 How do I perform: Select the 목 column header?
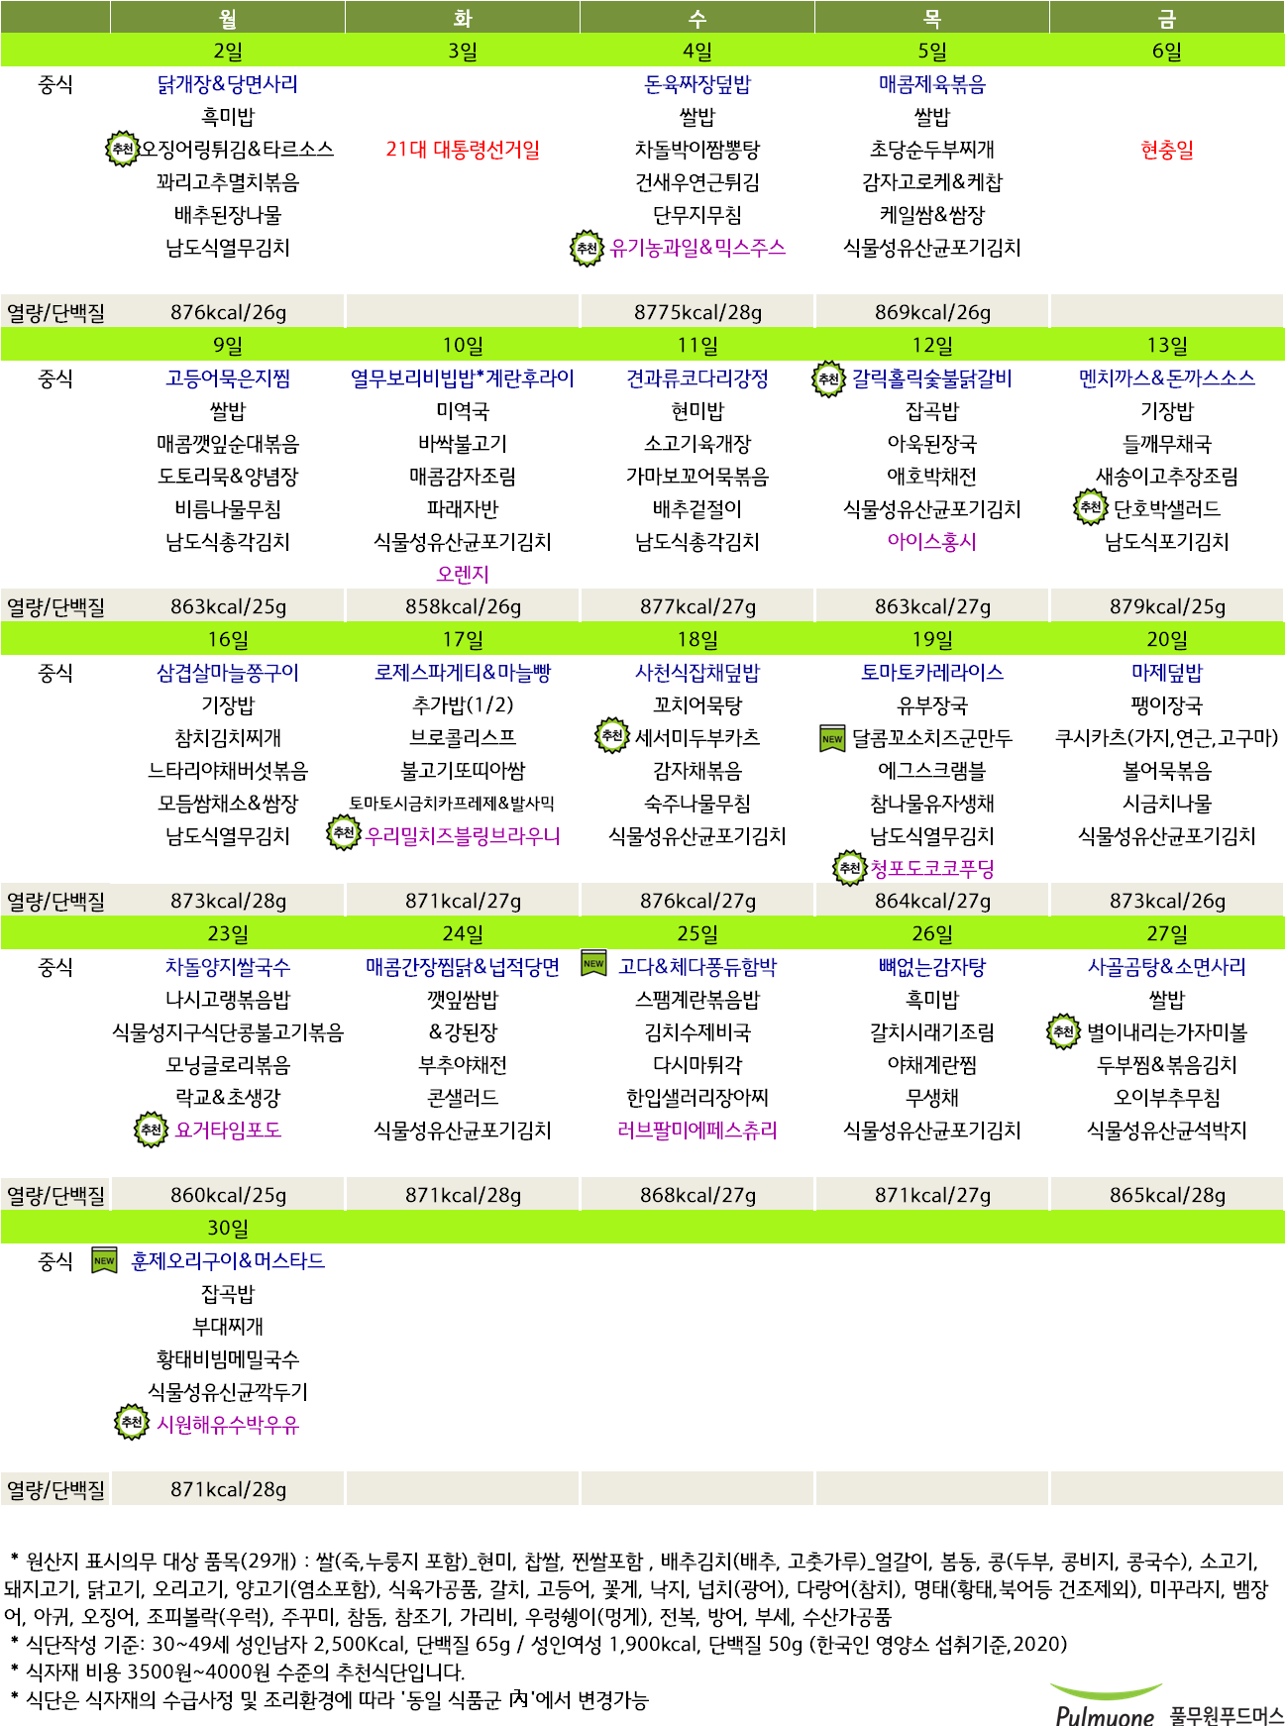(x=932, y=18)
